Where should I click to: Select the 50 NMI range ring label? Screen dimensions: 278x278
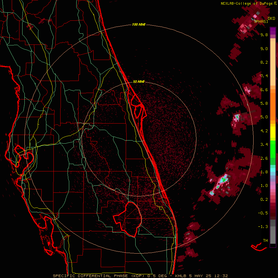(x=139, y=82)
